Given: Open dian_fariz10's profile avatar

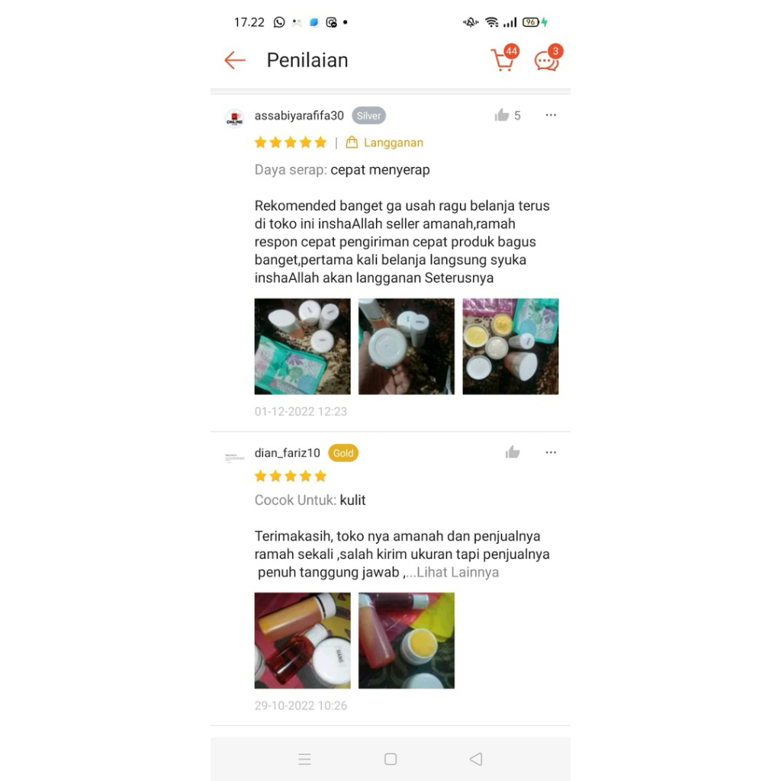Looking at the screenshot, I should click(x=235, y=458).
